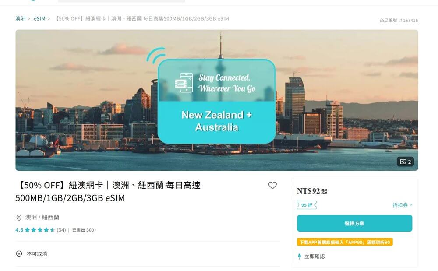Open the 澳洲 breadcrumb link
Screen dimensions: 438x271
pyautogui.click(x=21, y=18)
